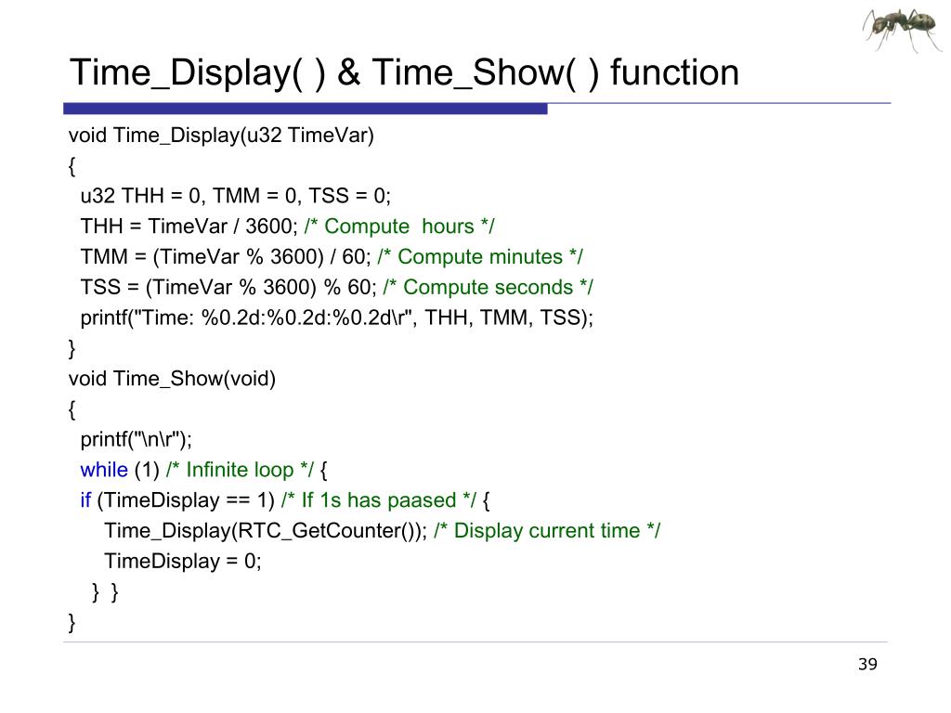Click the line 'TimeDisplay = 0;'
The width and height of the screenshot is (951, 713).
point(183,562)
